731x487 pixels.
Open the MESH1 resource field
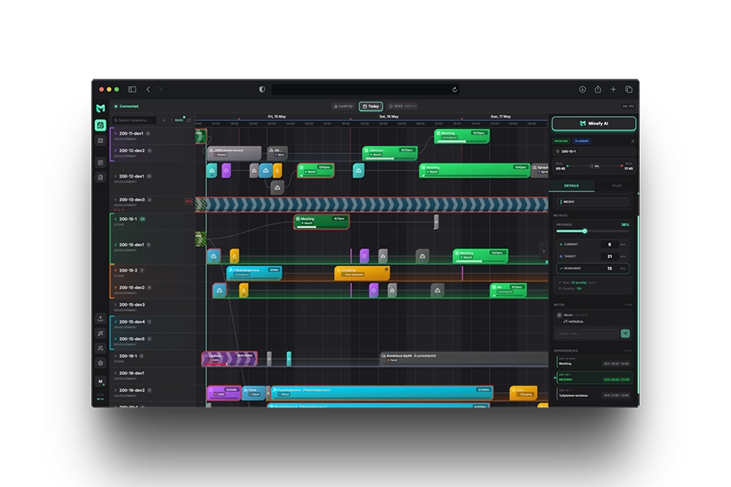[594, 202]
